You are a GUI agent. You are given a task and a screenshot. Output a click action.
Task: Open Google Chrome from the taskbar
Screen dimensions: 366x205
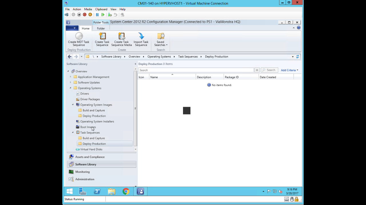[x=126, y=191]
